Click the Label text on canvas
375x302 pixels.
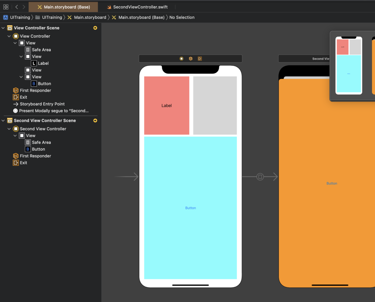pyautogui.click(x=167, y=106)
